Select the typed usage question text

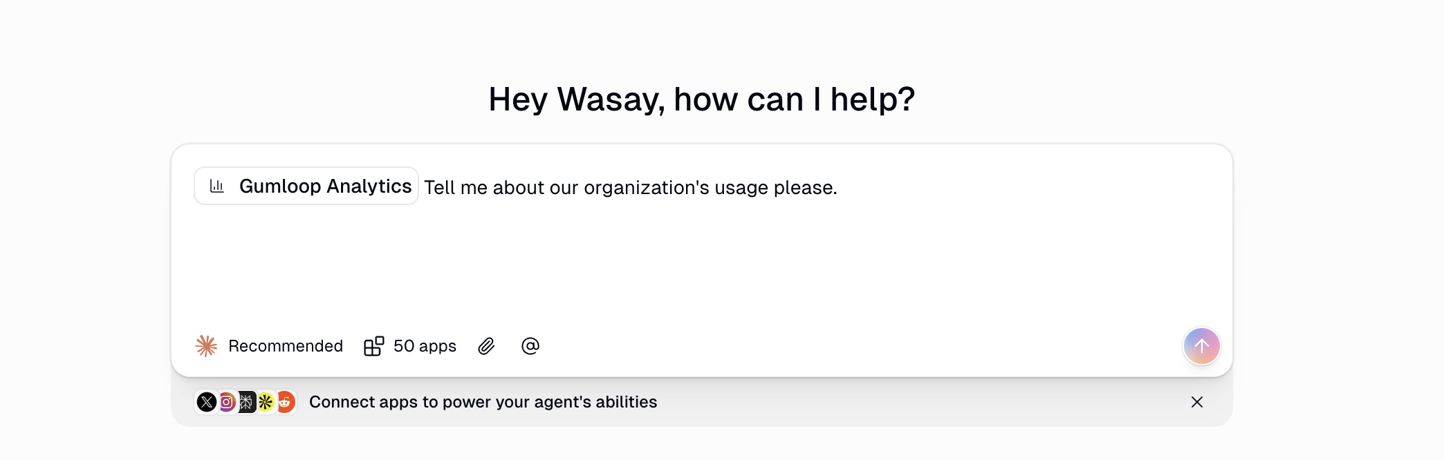click(x=631, y=186)
